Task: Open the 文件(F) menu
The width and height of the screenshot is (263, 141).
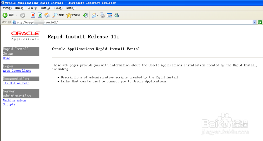Action: [7, 8]
